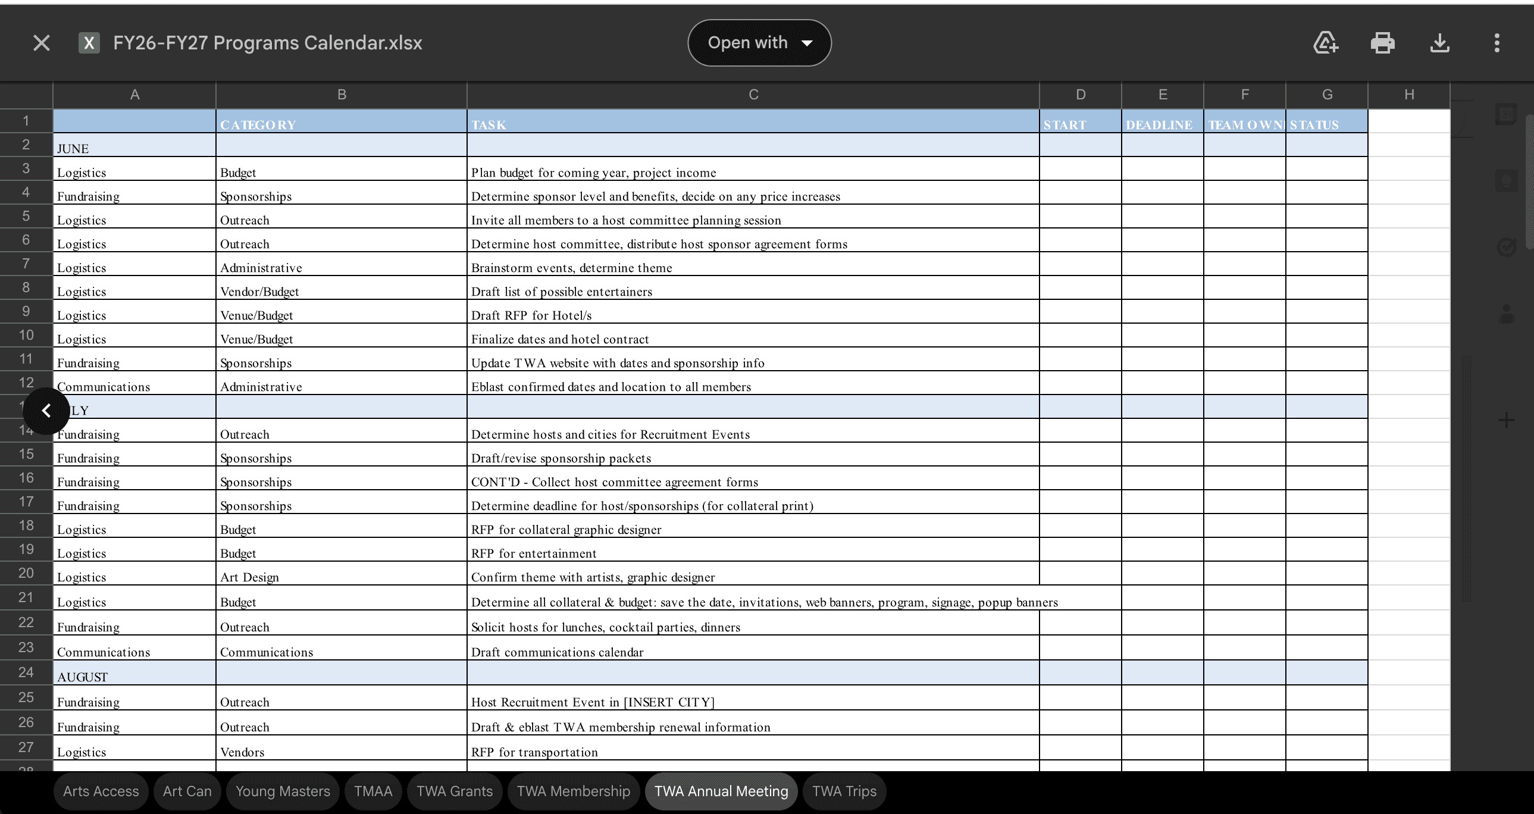Switch to the Art Can sheet tab
This screenshot has height=814, width=1534.
(187, 791)
